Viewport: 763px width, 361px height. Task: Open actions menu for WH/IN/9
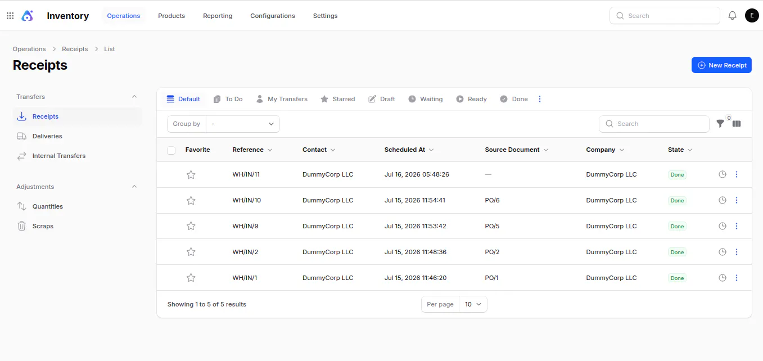[x=737, y=226]
